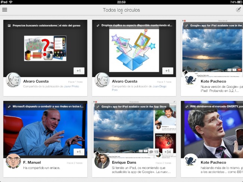243x182 pixels.
Task: Open the hamburger navigation menu
Action: 4,10
